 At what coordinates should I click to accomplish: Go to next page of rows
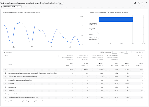point(142,52)
